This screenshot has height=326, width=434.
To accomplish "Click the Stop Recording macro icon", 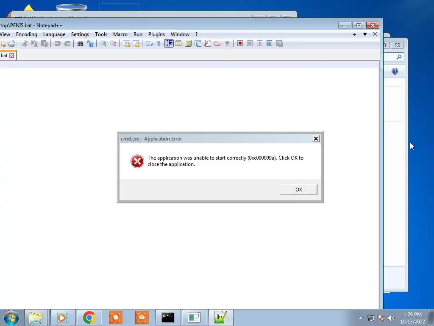I will (x=250, y=44).
